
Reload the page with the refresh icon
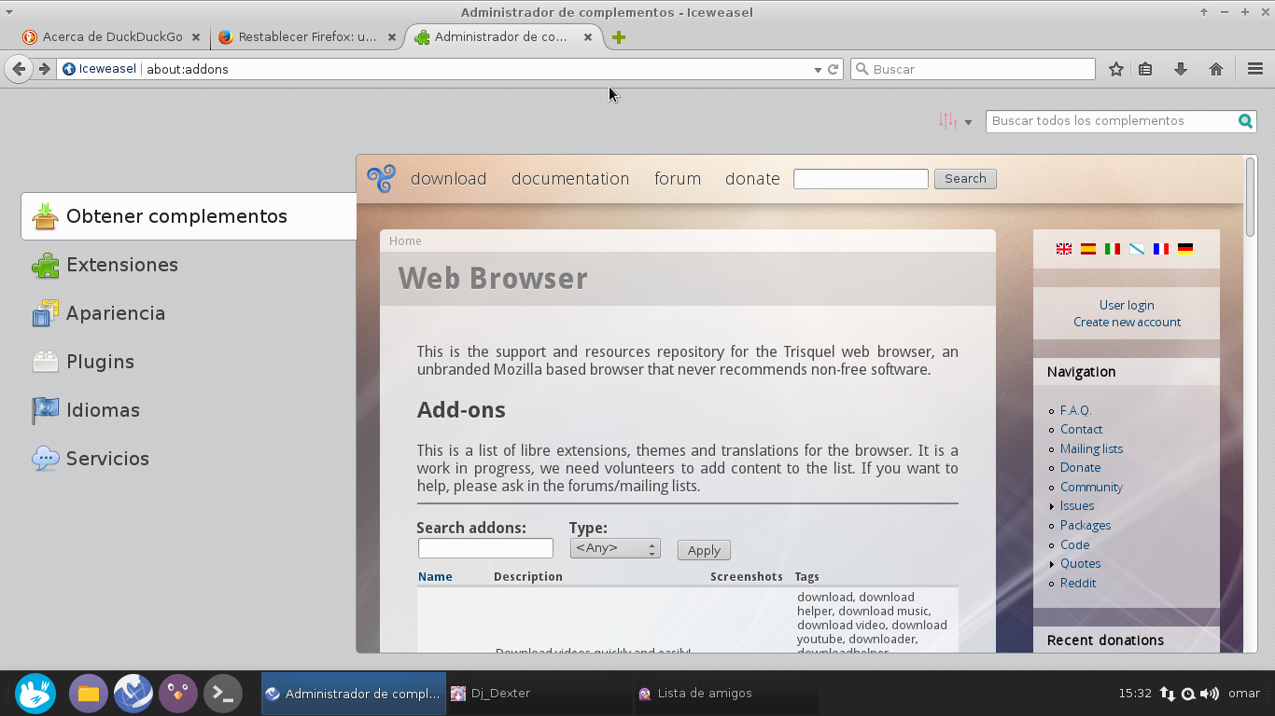(x=834, y=69)
